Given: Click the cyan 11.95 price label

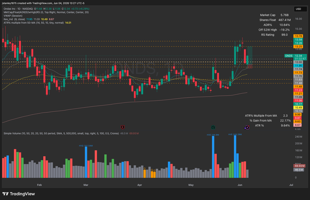Looking at the screenshot, I should click(x=298, y=66).
